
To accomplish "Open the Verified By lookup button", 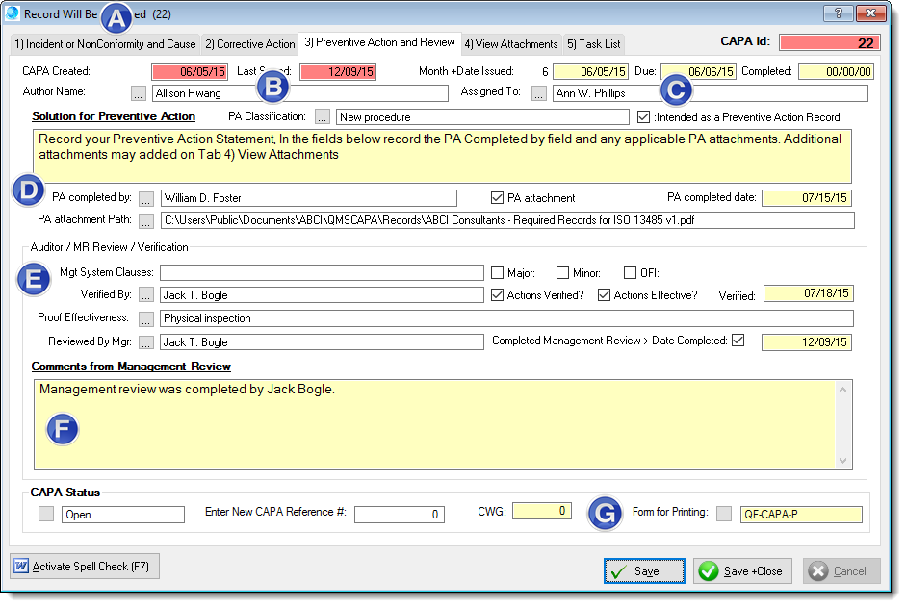I will point(145,294).
